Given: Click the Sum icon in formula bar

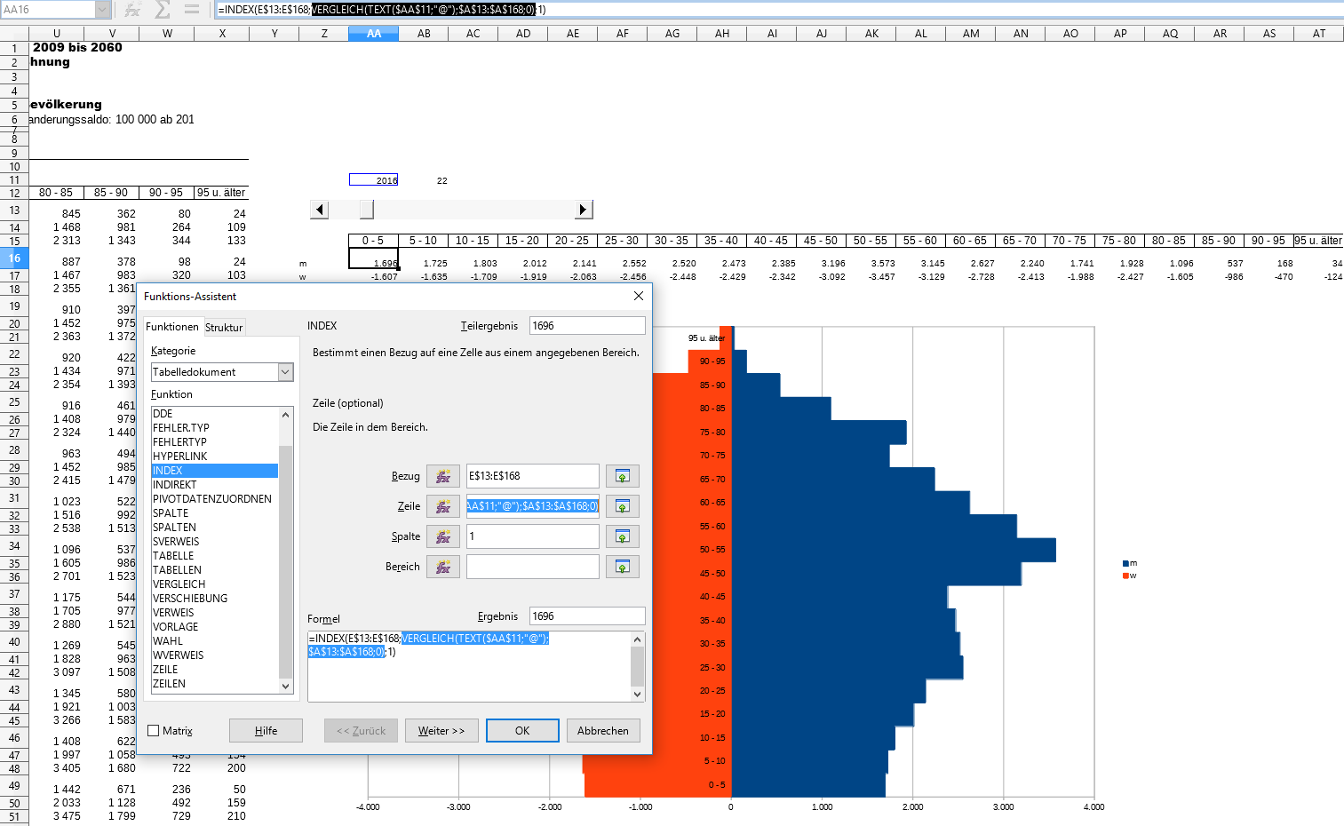Looking at the screenshot, I should 163,10.
